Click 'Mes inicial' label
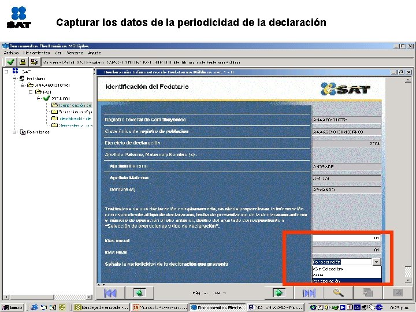Image resolution: width=416 pixels, height=312 pixels. [x=117, y=240]
